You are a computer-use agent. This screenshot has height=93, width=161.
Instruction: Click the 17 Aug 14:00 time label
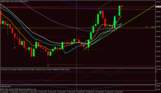(33, 92)
